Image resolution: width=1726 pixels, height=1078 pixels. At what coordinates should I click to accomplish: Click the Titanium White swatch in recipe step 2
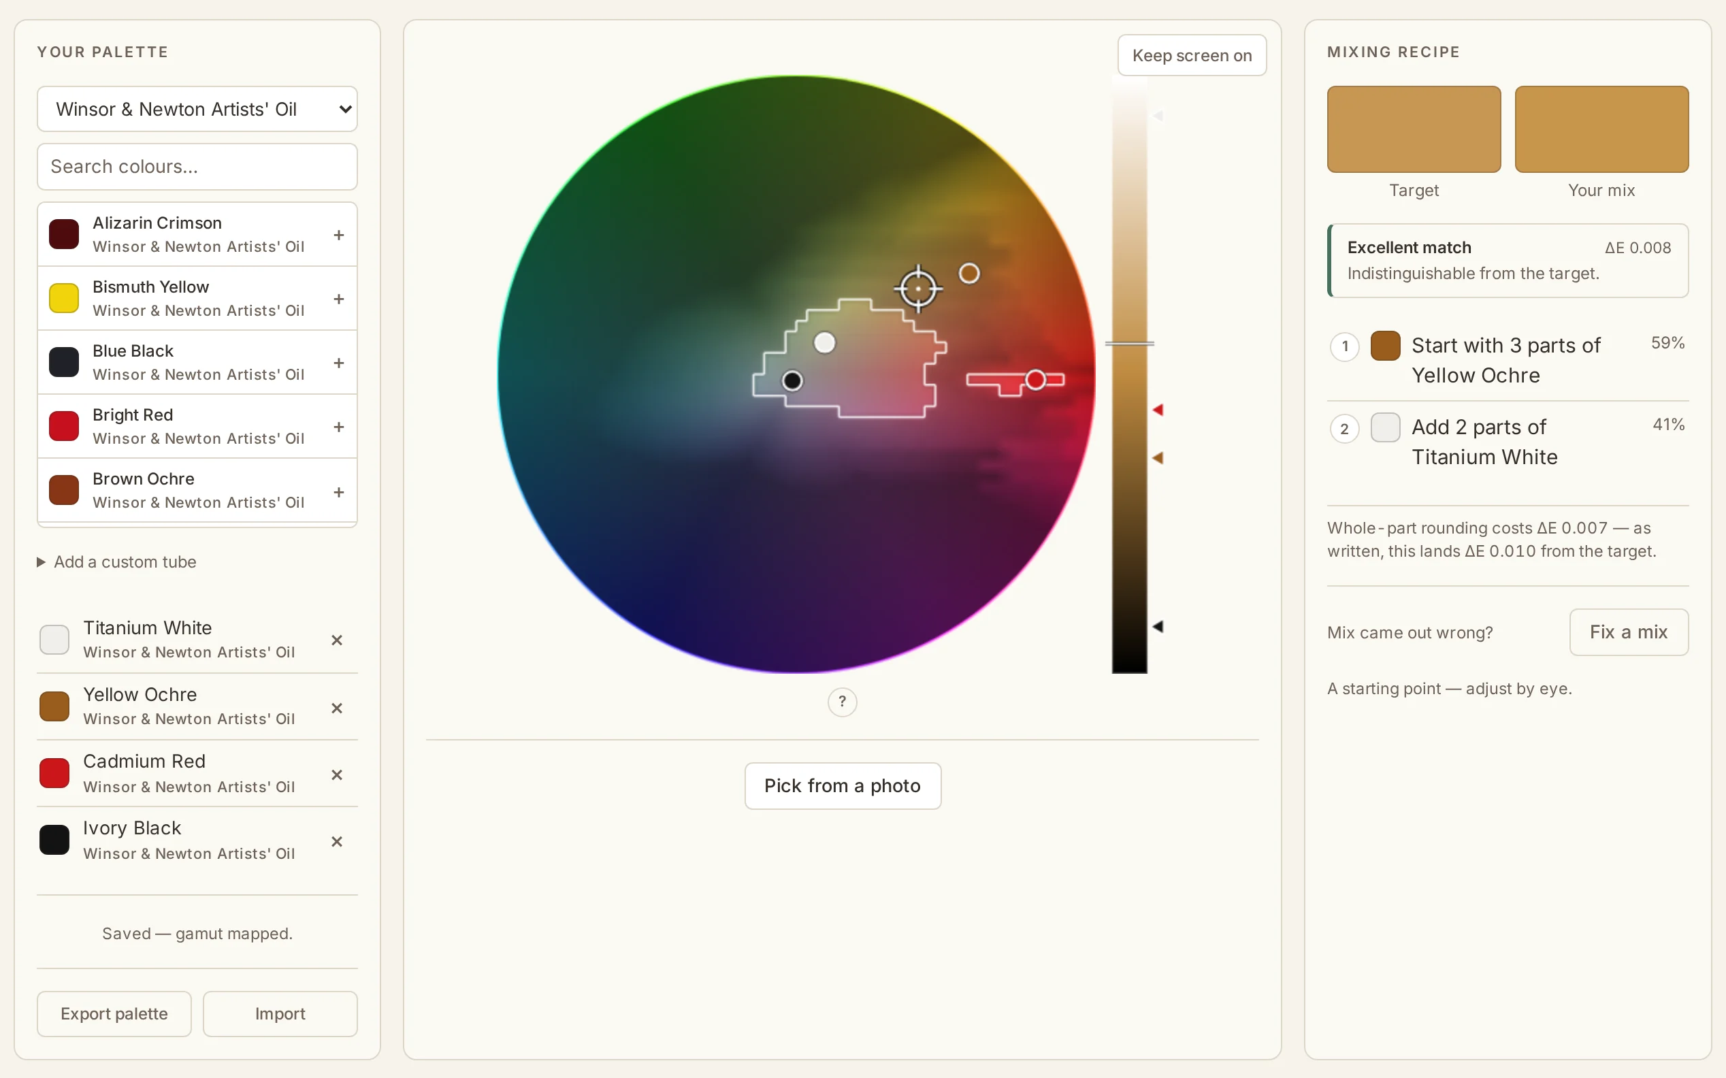1385,427
